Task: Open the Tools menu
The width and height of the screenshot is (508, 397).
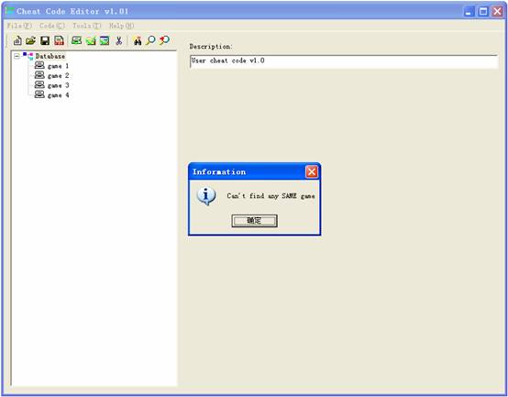Action: [86, 26]
